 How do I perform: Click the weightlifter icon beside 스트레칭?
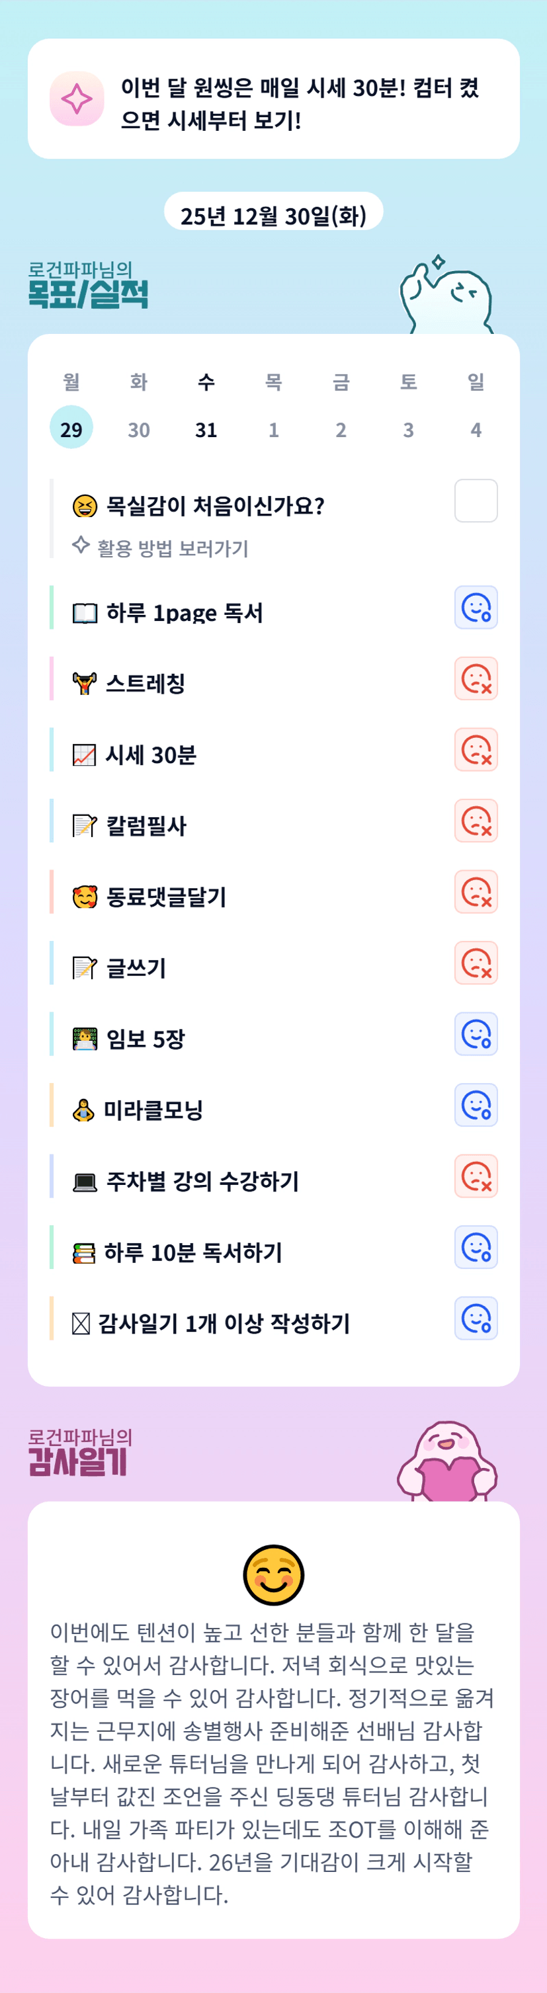click(x=85, y=684)
